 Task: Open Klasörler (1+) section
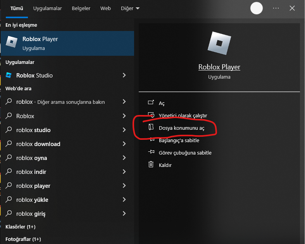pos(21,227)
